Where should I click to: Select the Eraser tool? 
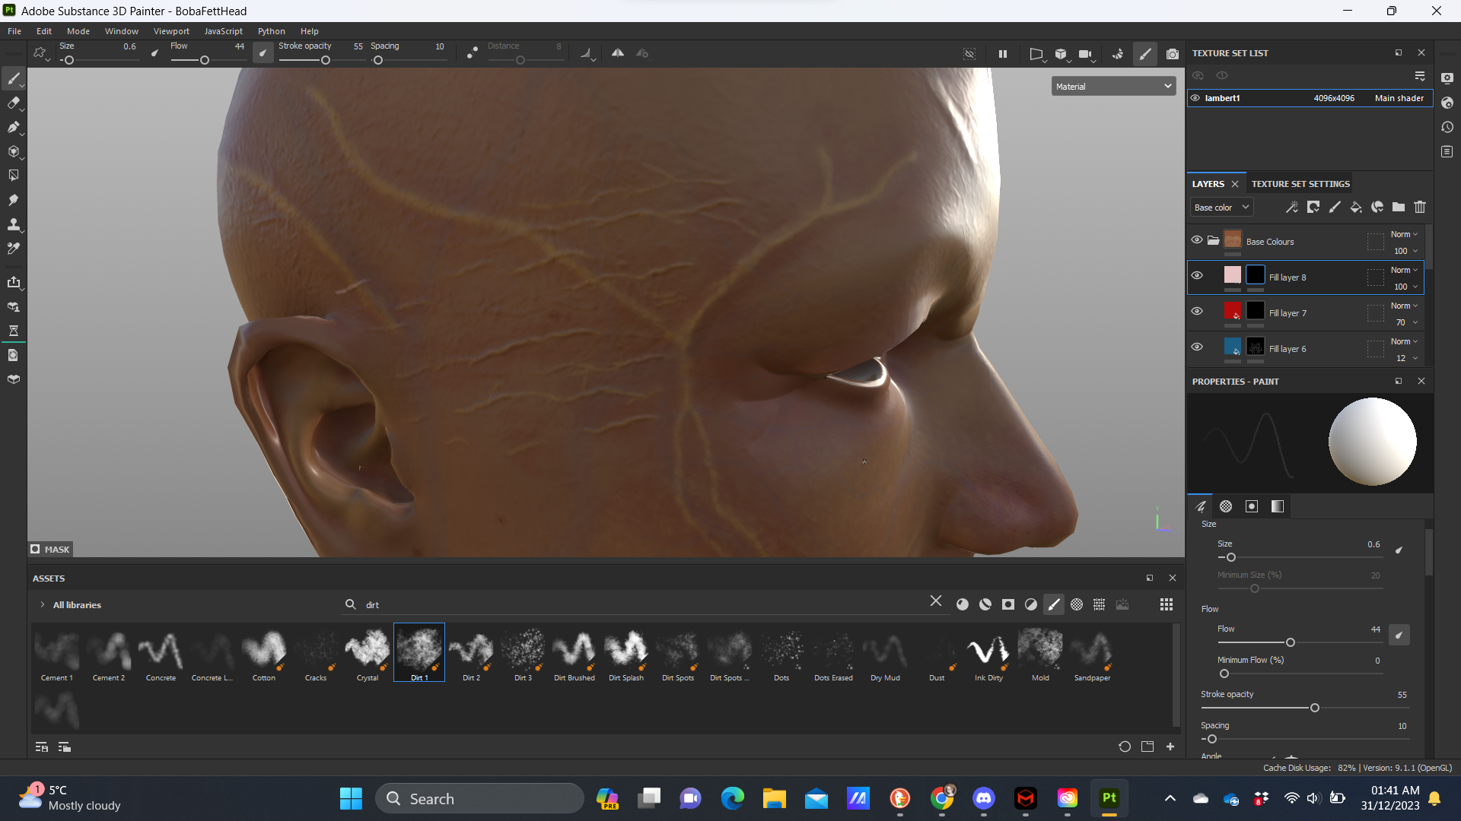coord(13,103)
